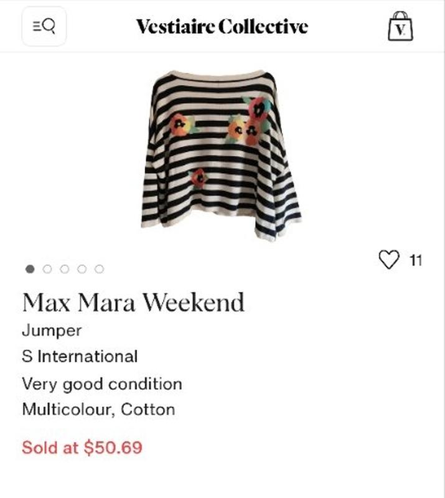The image size is (445, 498).
Task: Click the Multicolour colour label
Action: (67, 410)
